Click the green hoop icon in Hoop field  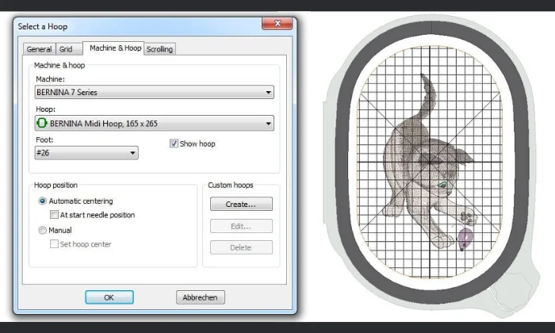41,123
